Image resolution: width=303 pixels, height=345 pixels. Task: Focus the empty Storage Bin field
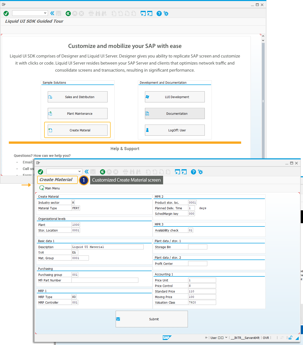click(198, 247)
